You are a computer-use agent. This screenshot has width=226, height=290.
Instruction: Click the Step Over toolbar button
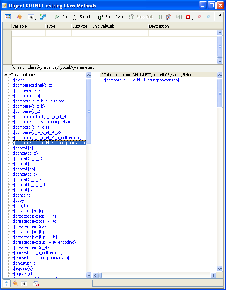110,17
